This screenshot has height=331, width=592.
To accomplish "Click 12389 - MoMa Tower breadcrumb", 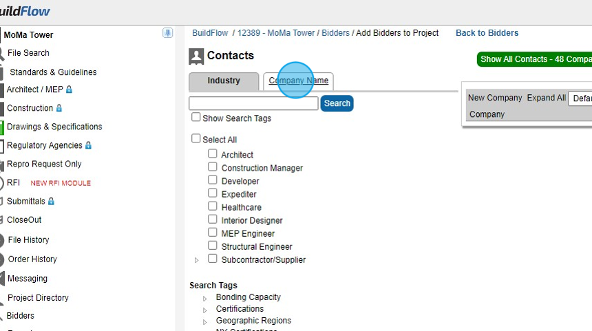I will pos(276,33).
